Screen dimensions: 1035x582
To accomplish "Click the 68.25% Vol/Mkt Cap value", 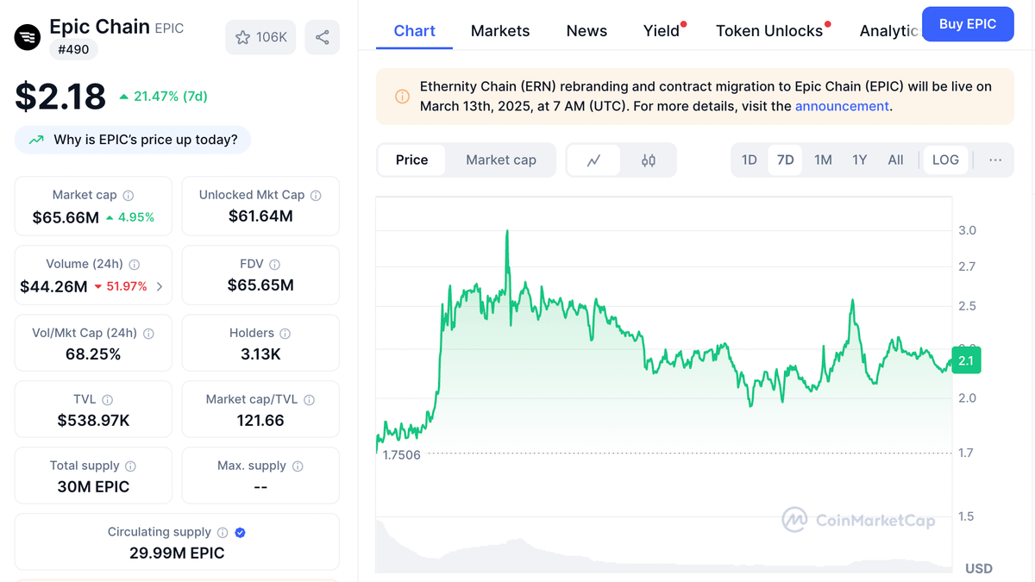I will 93,354.
